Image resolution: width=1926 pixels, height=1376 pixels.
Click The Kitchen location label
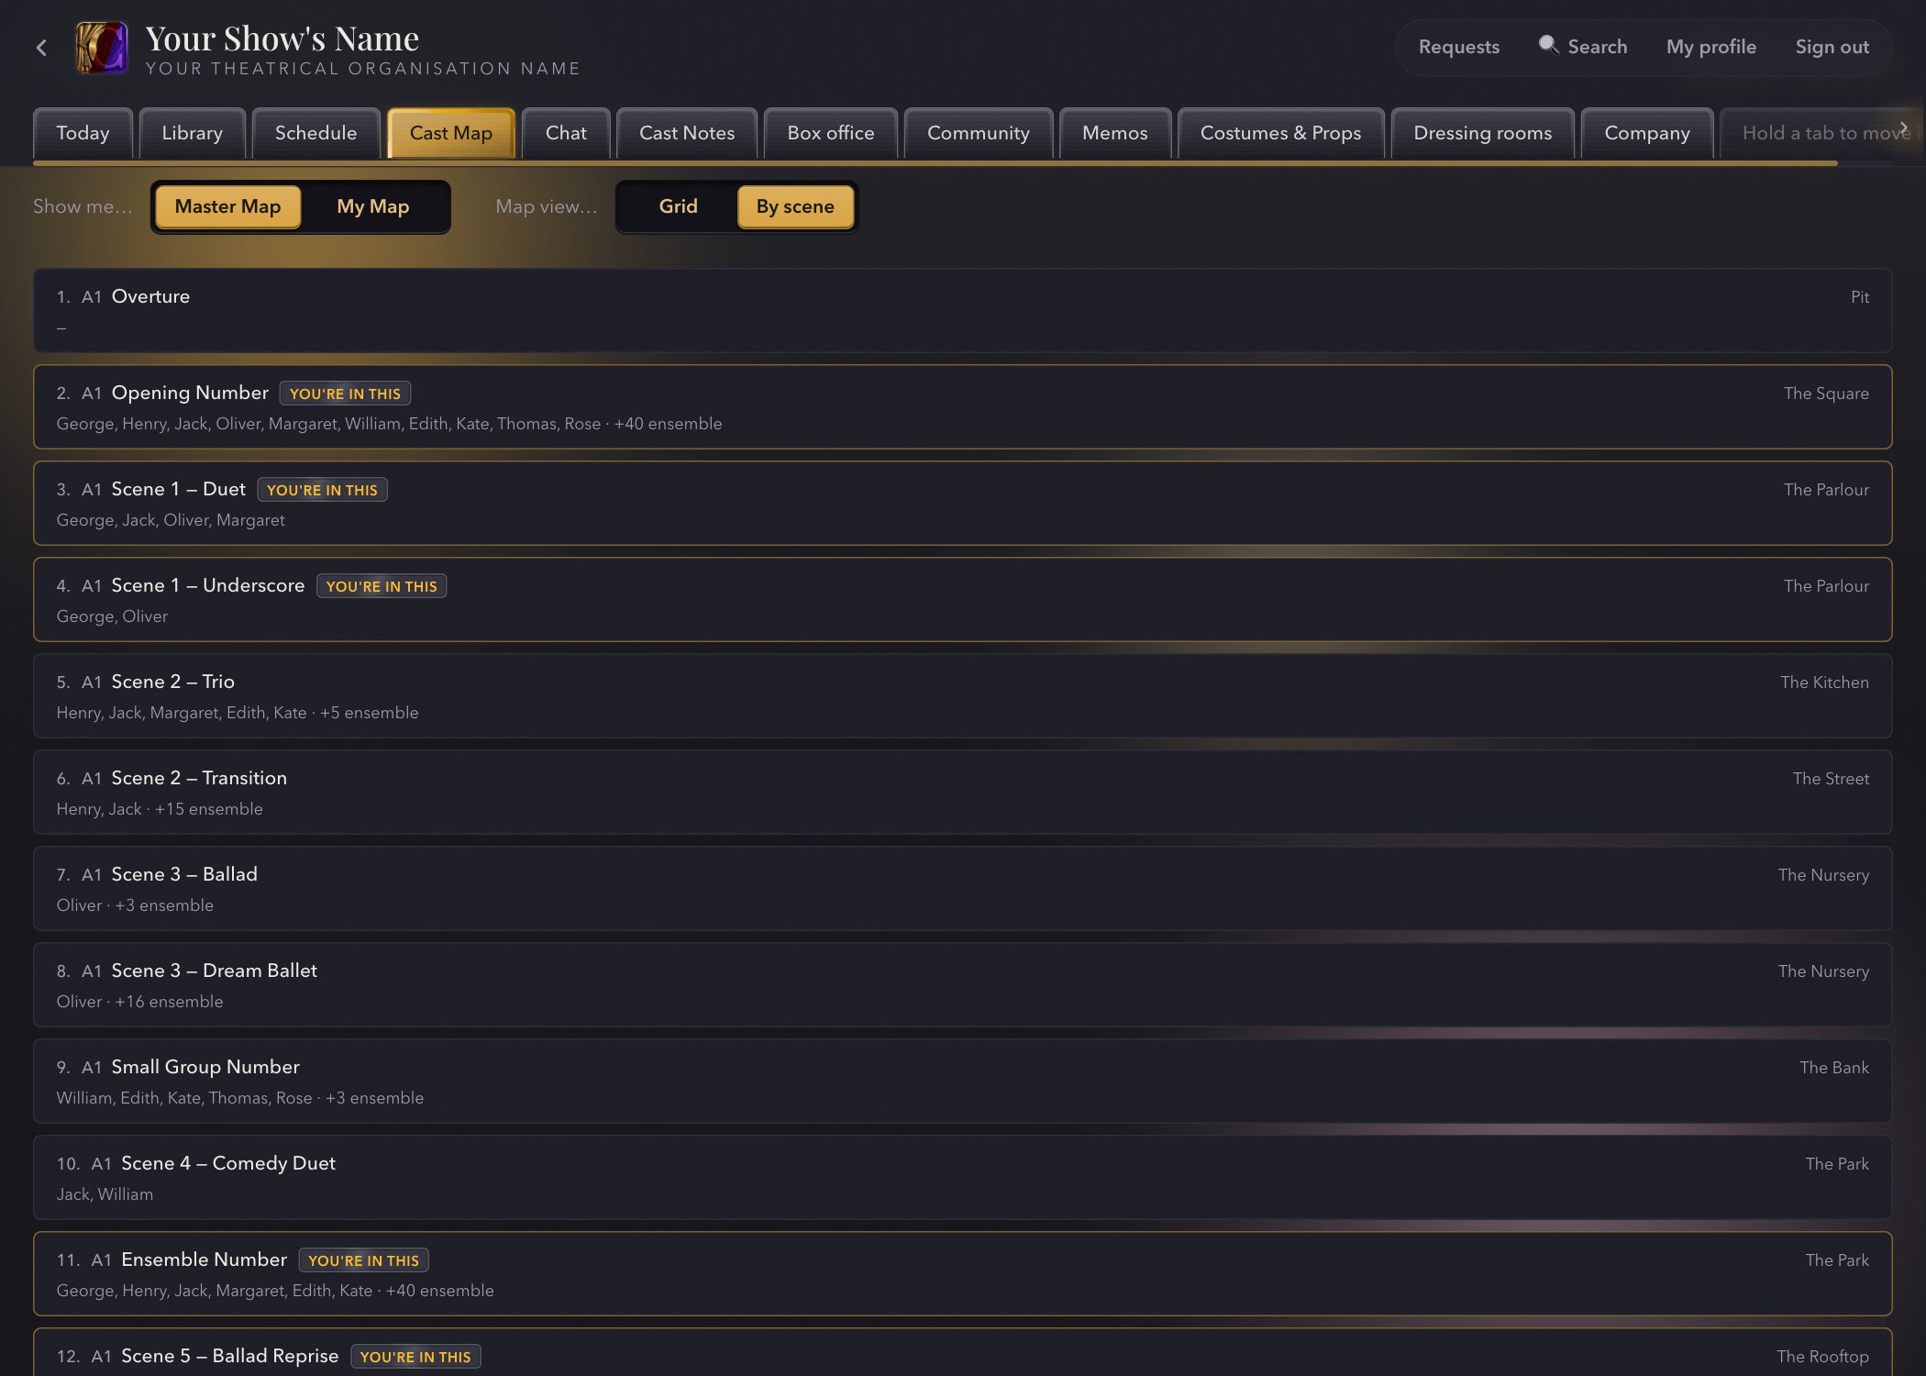click(x=1824, y=682)
